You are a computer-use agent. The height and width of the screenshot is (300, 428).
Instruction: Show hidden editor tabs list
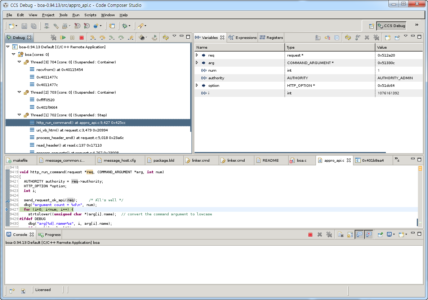point(397,160)
